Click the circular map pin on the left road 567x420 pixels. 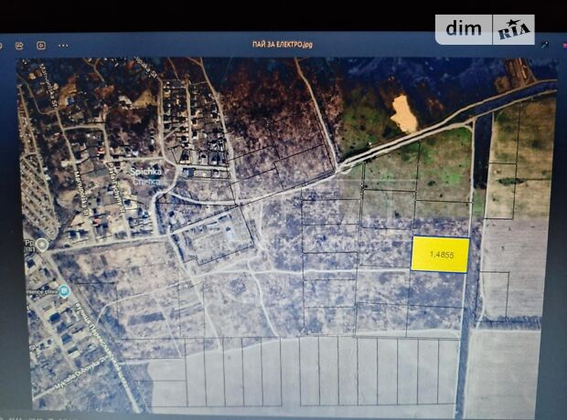tap(41, 246)
